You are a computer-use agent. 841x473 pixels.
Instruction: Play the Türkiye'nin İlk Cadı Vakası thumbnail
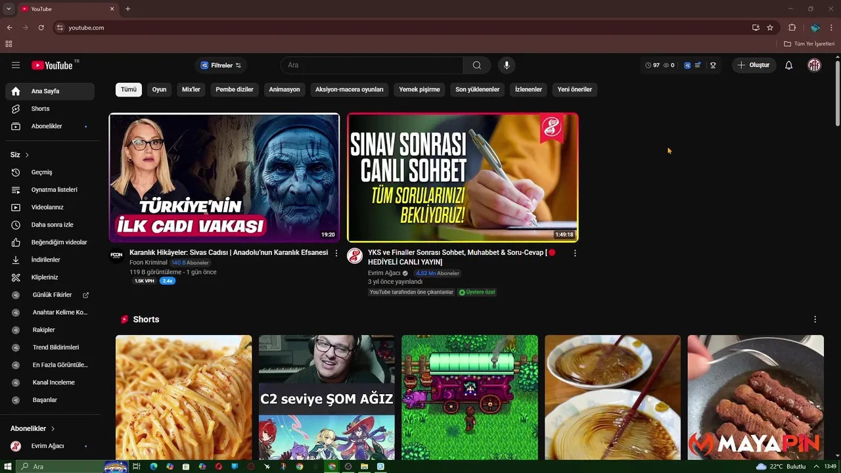[x=224, y=177]
